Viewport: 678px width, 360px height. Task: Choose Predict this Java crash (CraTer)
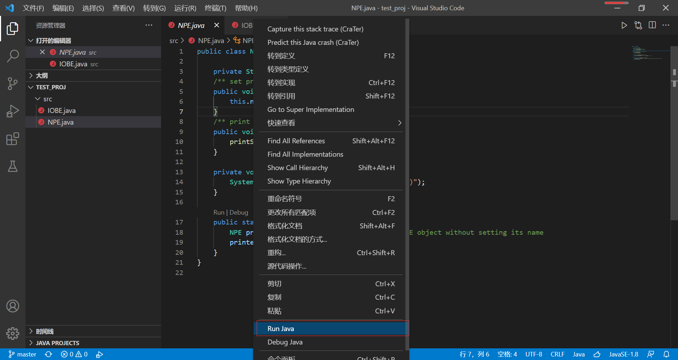click(331, 42)
